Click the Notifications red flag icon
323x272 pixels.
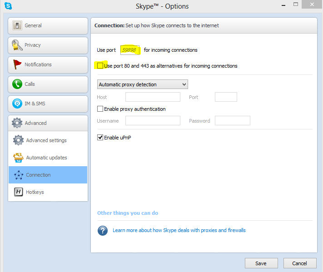[17, 64]
